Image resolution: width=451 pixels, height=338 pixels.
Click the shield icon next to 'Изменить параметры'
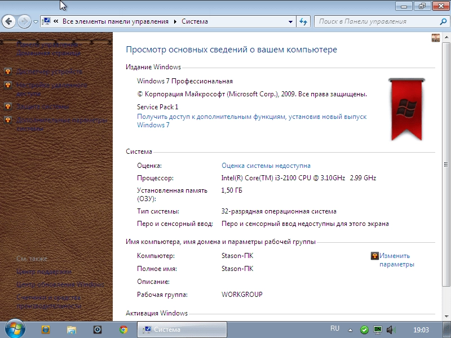click(375, 256)
